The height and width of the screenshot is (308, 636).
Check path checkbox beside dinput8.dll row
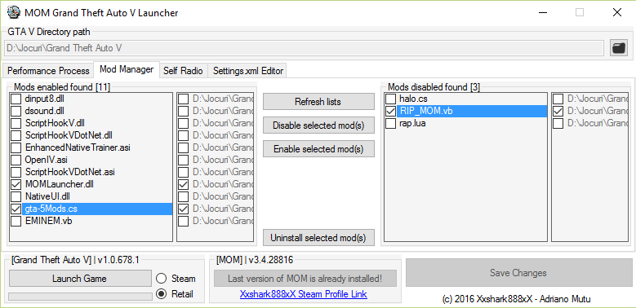[x=184, y=99]
